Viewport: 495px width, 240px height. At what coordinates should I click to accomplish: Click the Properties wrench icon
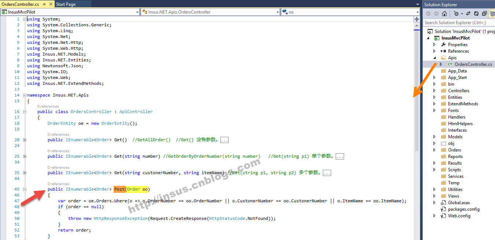[443, 45]
